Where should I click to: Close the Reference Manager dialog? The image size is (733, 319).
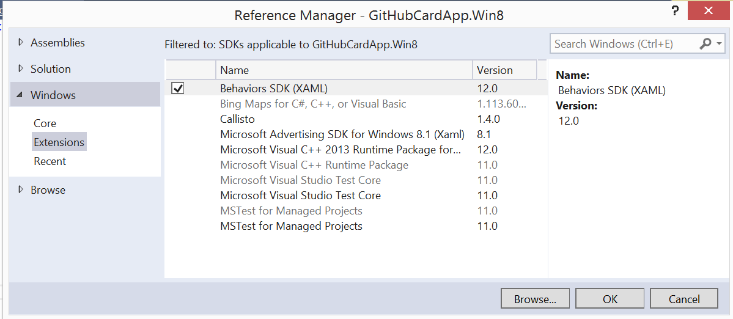tap(709, 10)
